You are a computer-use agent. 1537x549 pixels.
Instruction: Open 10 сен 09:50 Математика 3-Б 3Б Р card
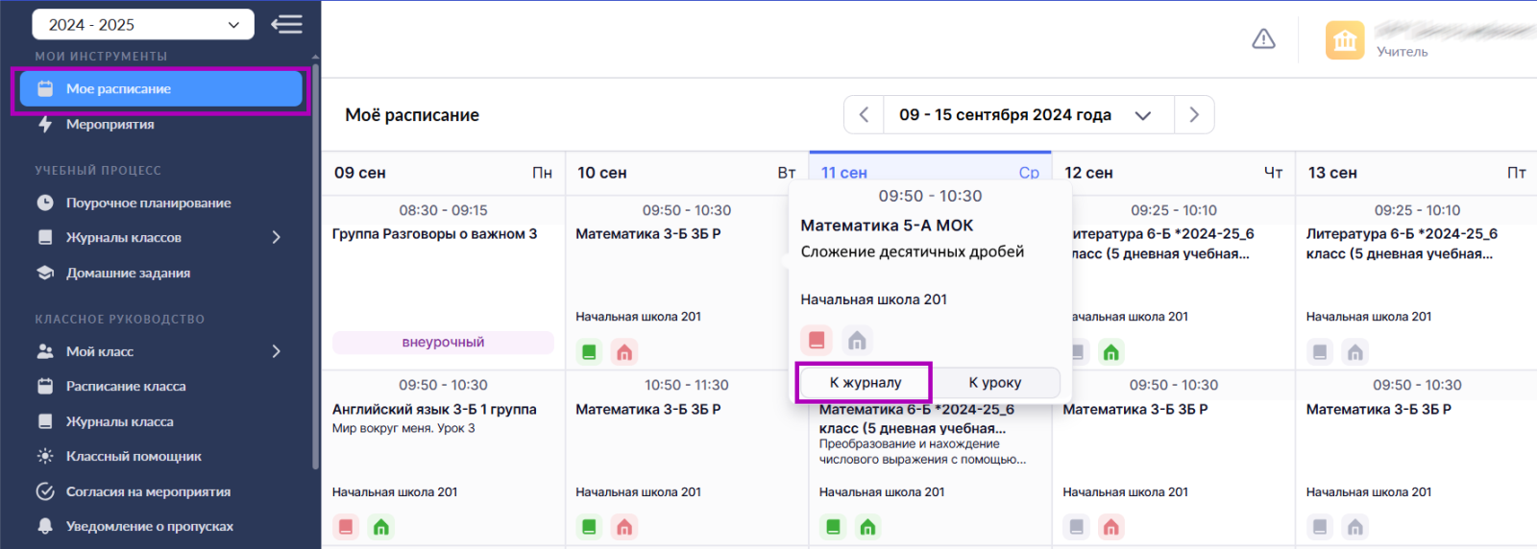(687, 284)
